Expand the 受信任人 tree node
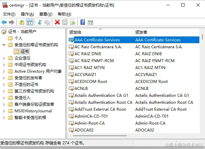205x149 pixels. tap(4, 98)
